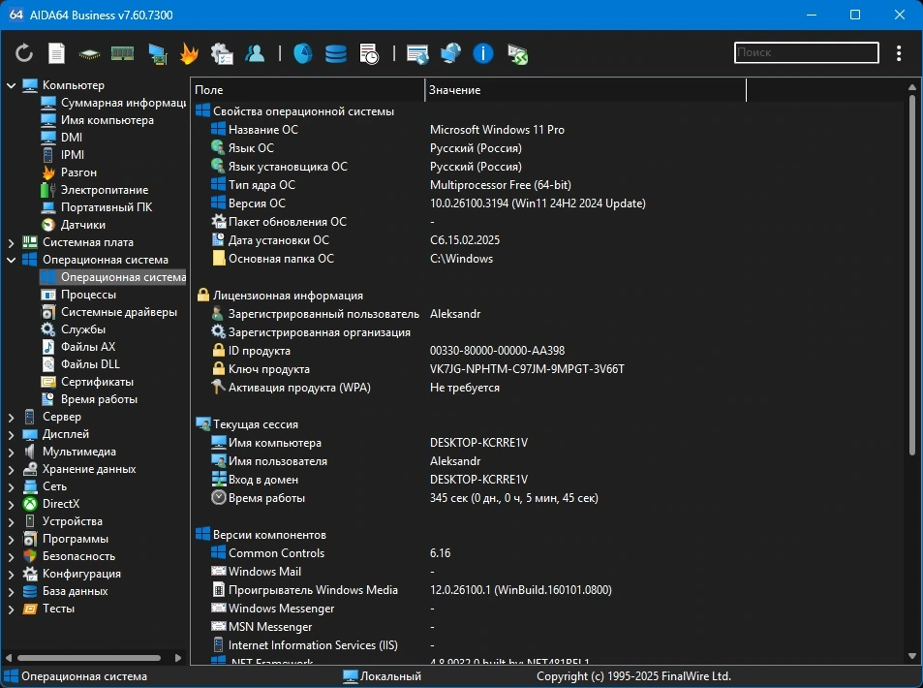923x688 pixels.
Task: Select Имя компьютера tree item
Action: tap(97, 120)
